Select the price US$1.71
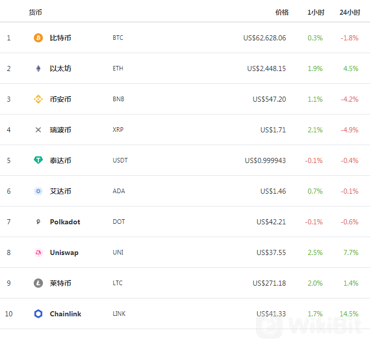The image size is (370, 348). 273,130
